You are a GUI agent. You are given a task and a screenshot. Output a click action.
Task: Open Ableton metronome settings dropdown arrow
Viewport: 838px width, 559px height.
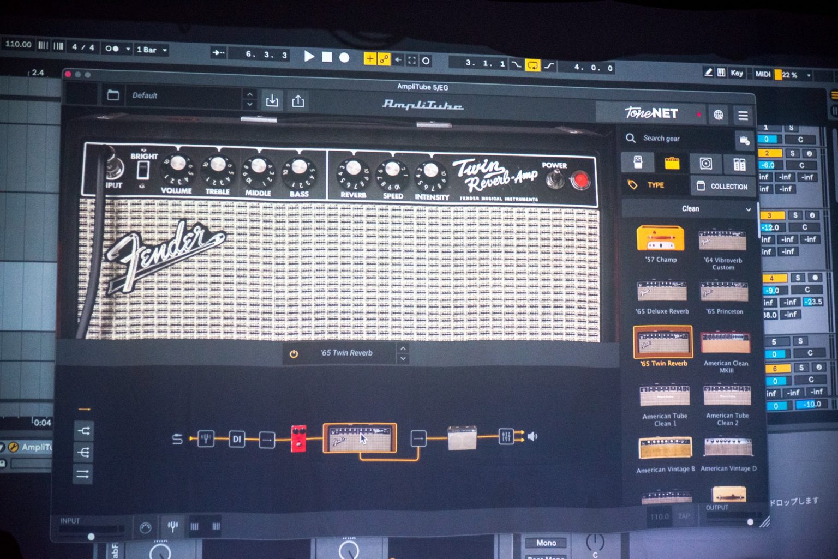[128, 49]
